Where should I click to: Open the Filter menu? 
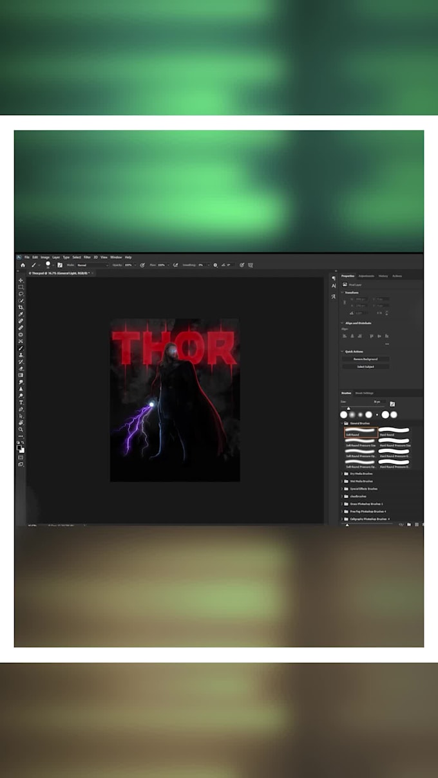click(x=87, y=257)
